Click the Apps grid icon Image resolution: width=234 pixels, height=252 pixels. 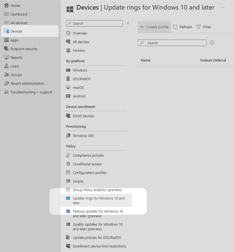click(x=7, y=40)
